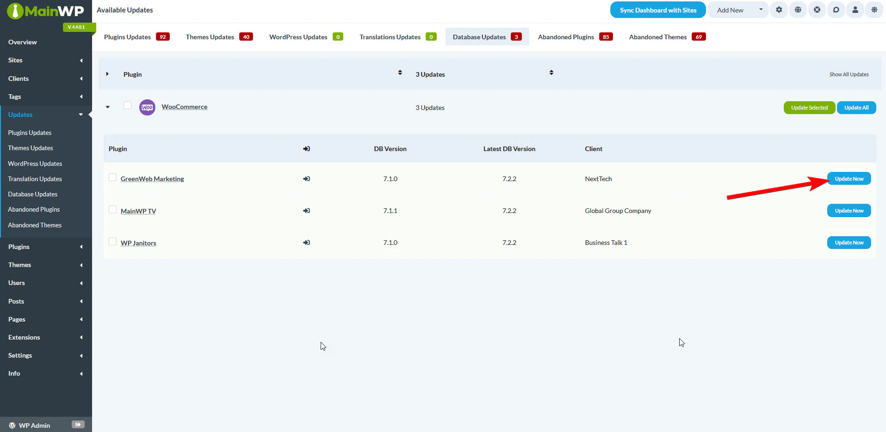This screenshot has width=886, height=432.
Task: Switch to Plugins Updates tab
Action: 137,37
